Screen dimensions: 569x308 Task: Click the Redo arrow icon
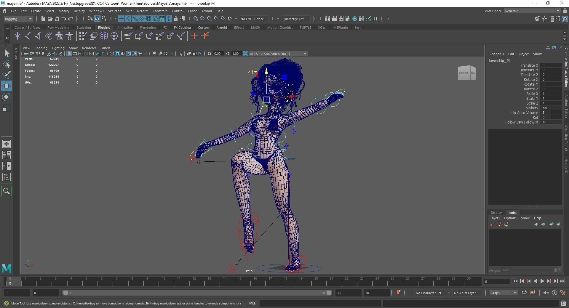[x=71, y=19]
